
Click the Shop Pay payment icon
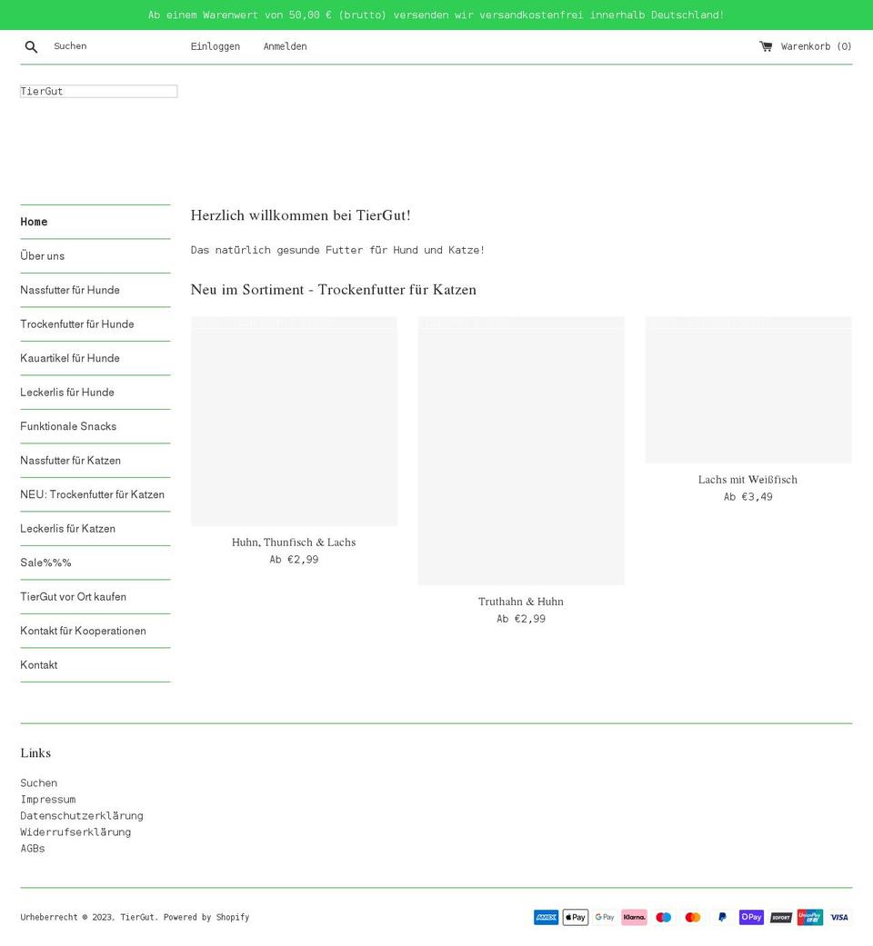pos(751,917)
